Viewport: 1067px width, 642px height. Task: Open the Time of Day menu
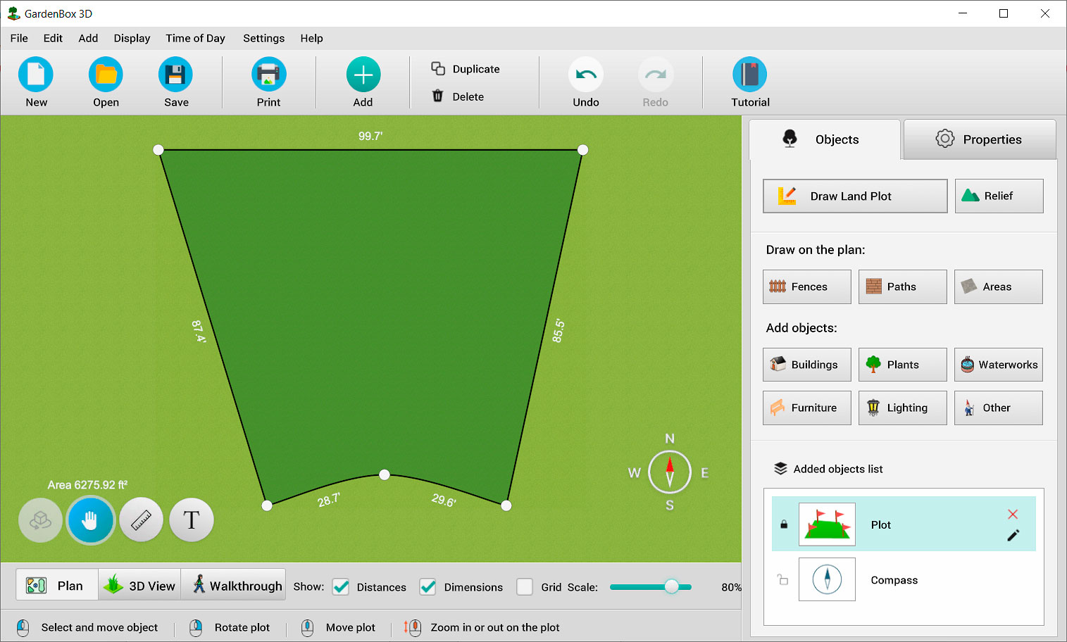click(x=195, y=38)
